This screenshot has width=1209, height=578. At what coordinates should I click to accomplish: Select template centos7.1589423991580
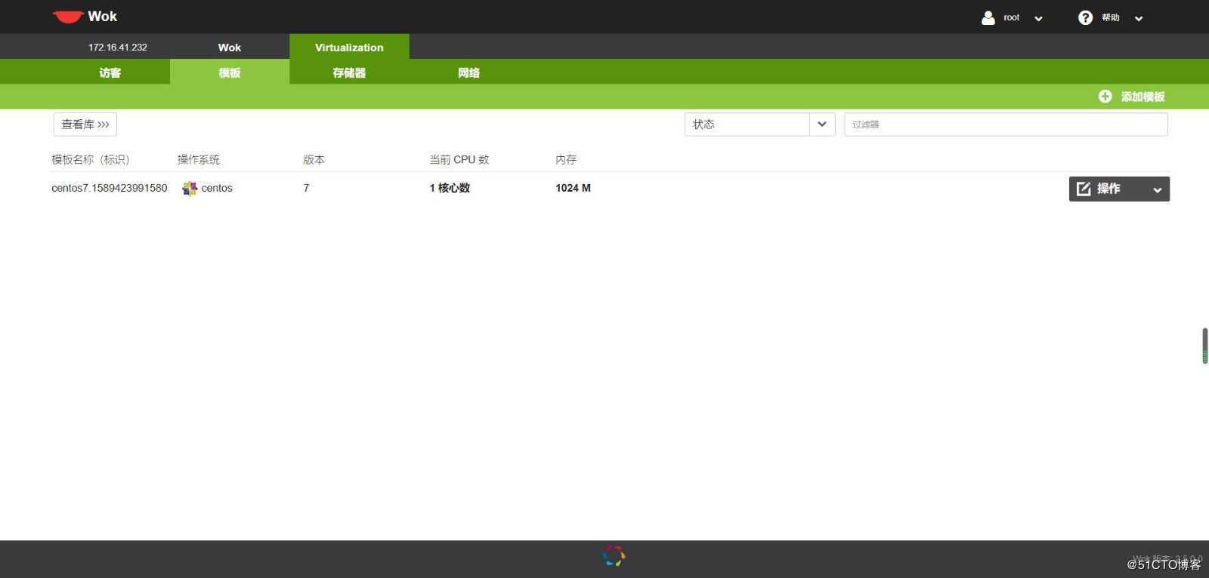pos(110,188)
